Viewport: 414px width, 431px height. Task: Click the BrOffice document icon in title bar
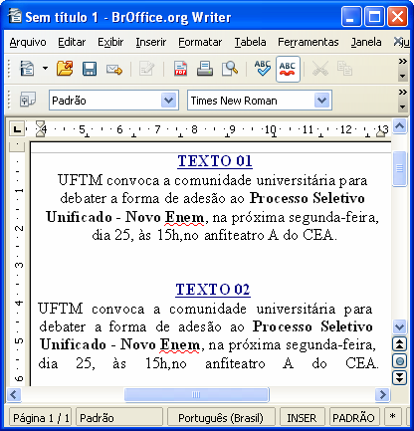[x=15, y=16]
